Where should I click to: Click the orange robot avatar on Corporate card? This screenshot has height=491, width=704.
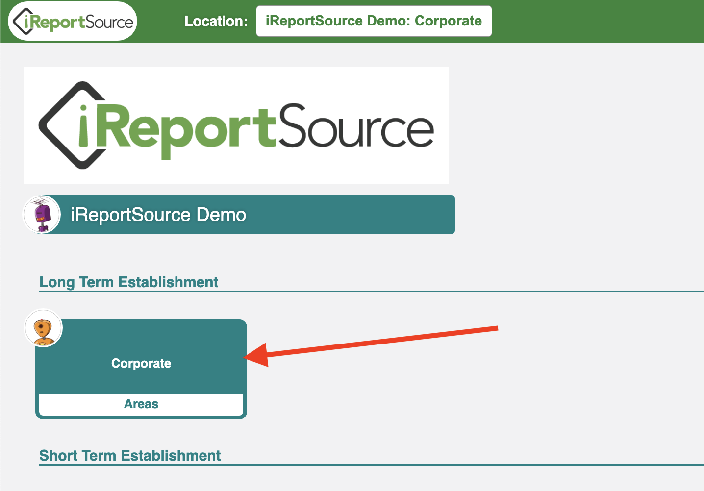click(44, 328)
